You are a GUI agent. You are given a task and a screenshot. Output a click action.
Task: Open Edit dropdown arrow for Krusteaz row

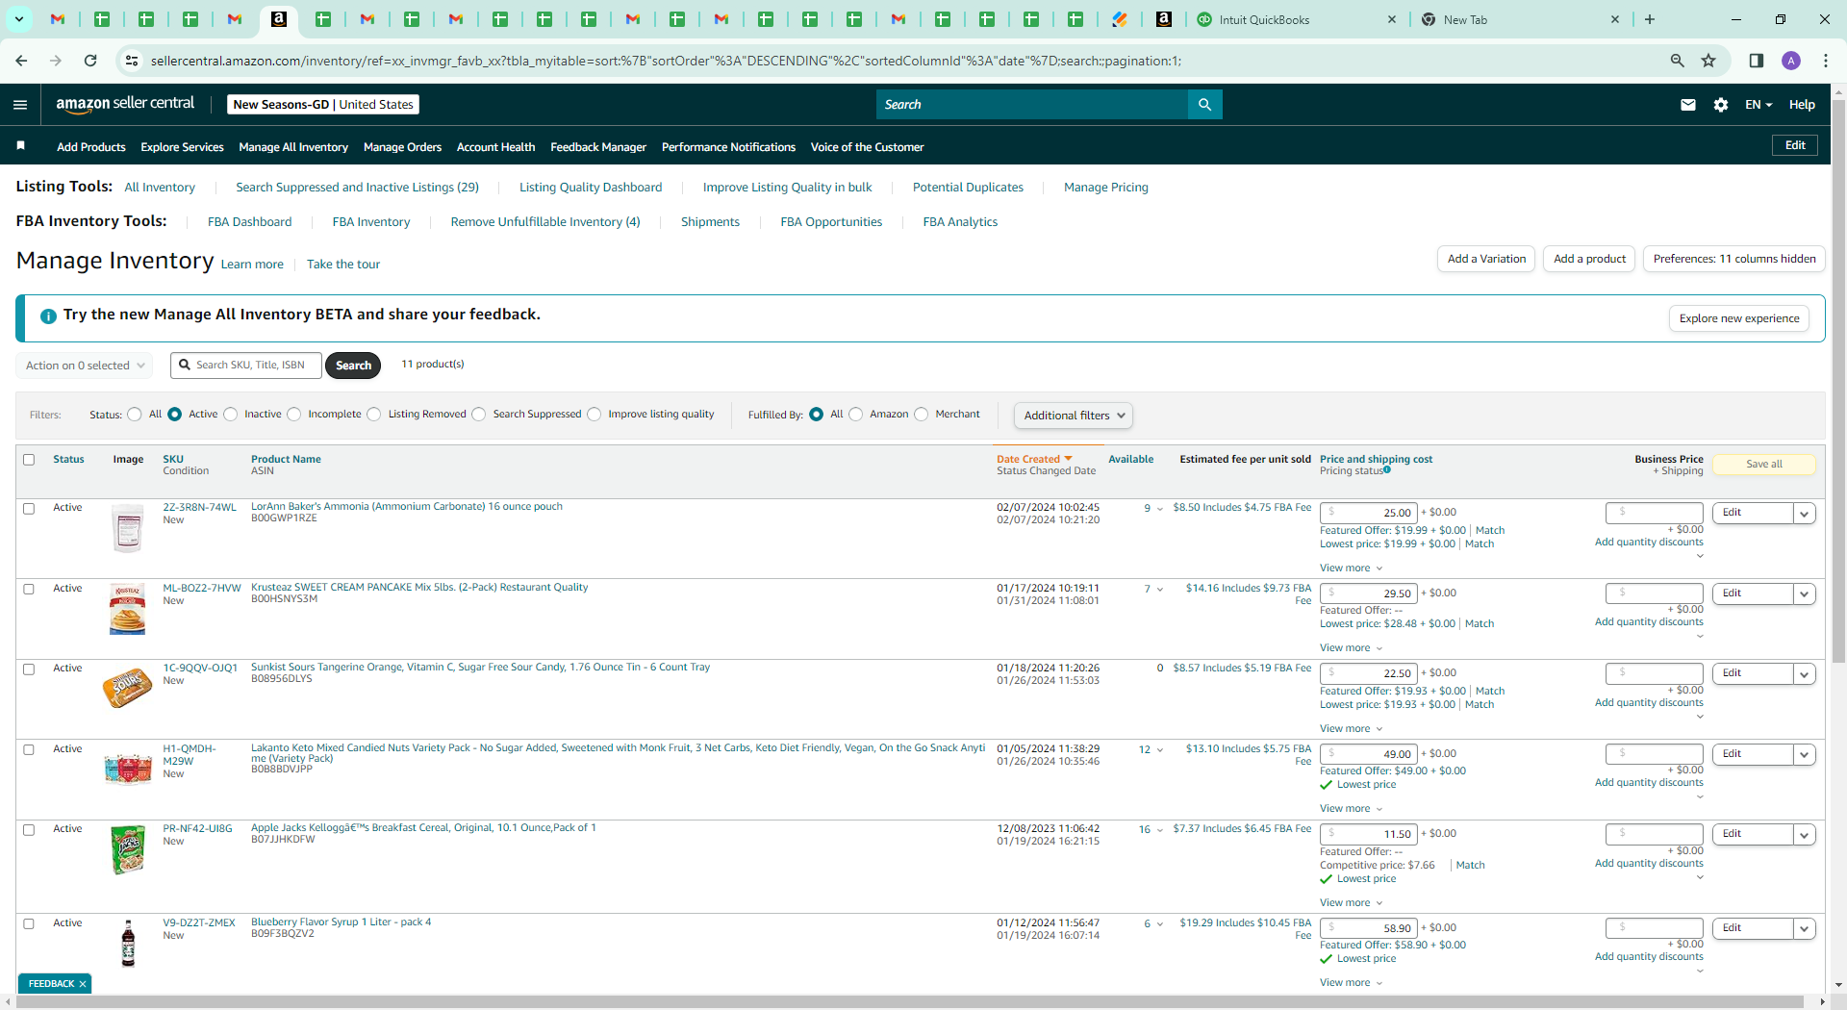click(1805, 594)
